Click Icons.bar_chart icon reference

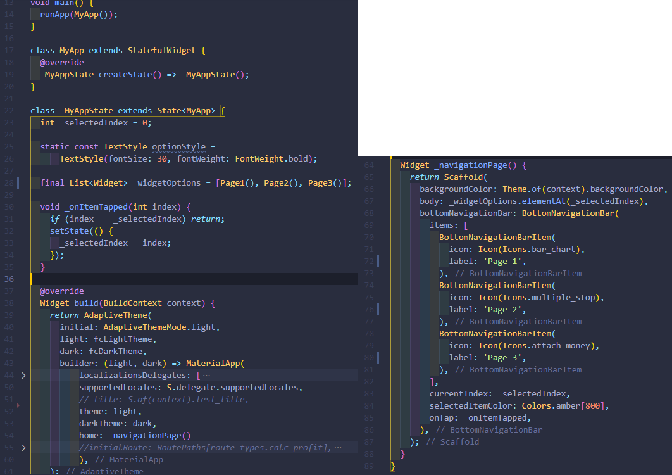(x=539, y=250)
